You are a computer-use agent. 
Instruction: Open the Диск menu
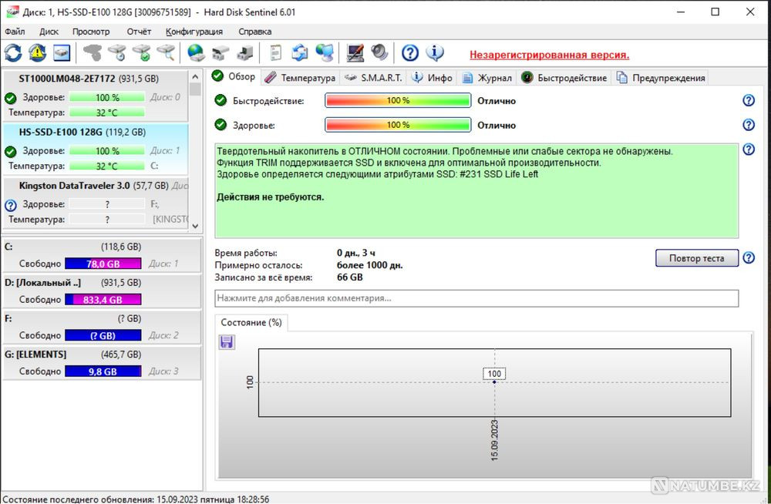tap(49, 32)
